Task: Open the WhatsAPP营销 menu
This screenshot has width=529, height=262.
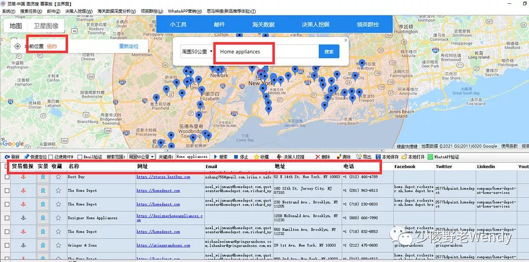Action: (x=185, y=11)
